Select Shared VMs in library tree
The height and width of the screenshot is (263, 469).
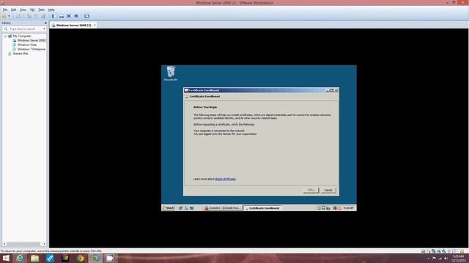pos(21,53)
